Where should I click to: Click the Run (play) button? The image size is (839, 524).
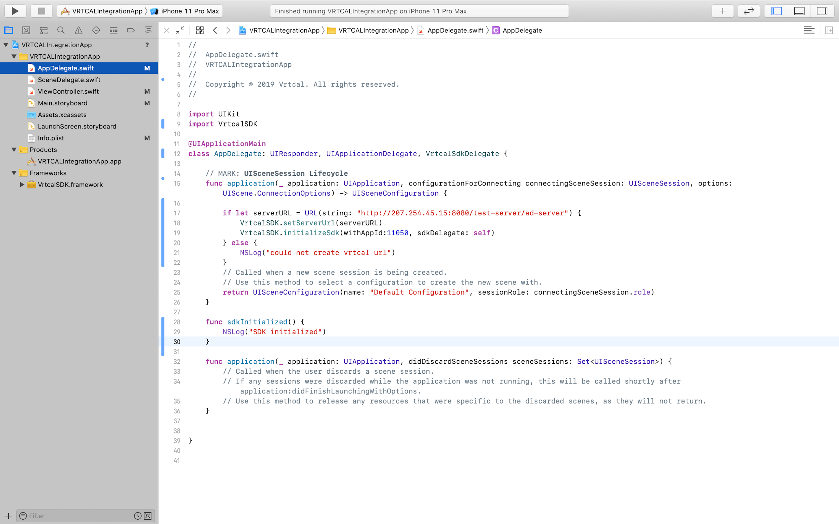15,11
